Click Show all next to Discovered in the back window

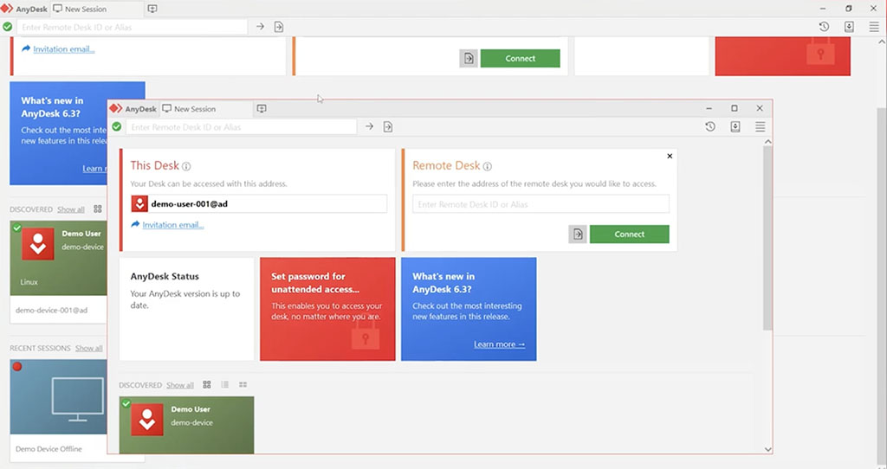[71, 209]
